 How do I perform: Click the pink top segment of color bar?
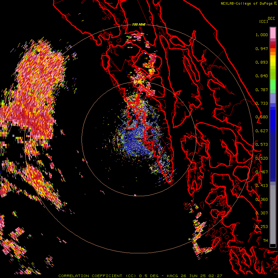click(273, 33)
